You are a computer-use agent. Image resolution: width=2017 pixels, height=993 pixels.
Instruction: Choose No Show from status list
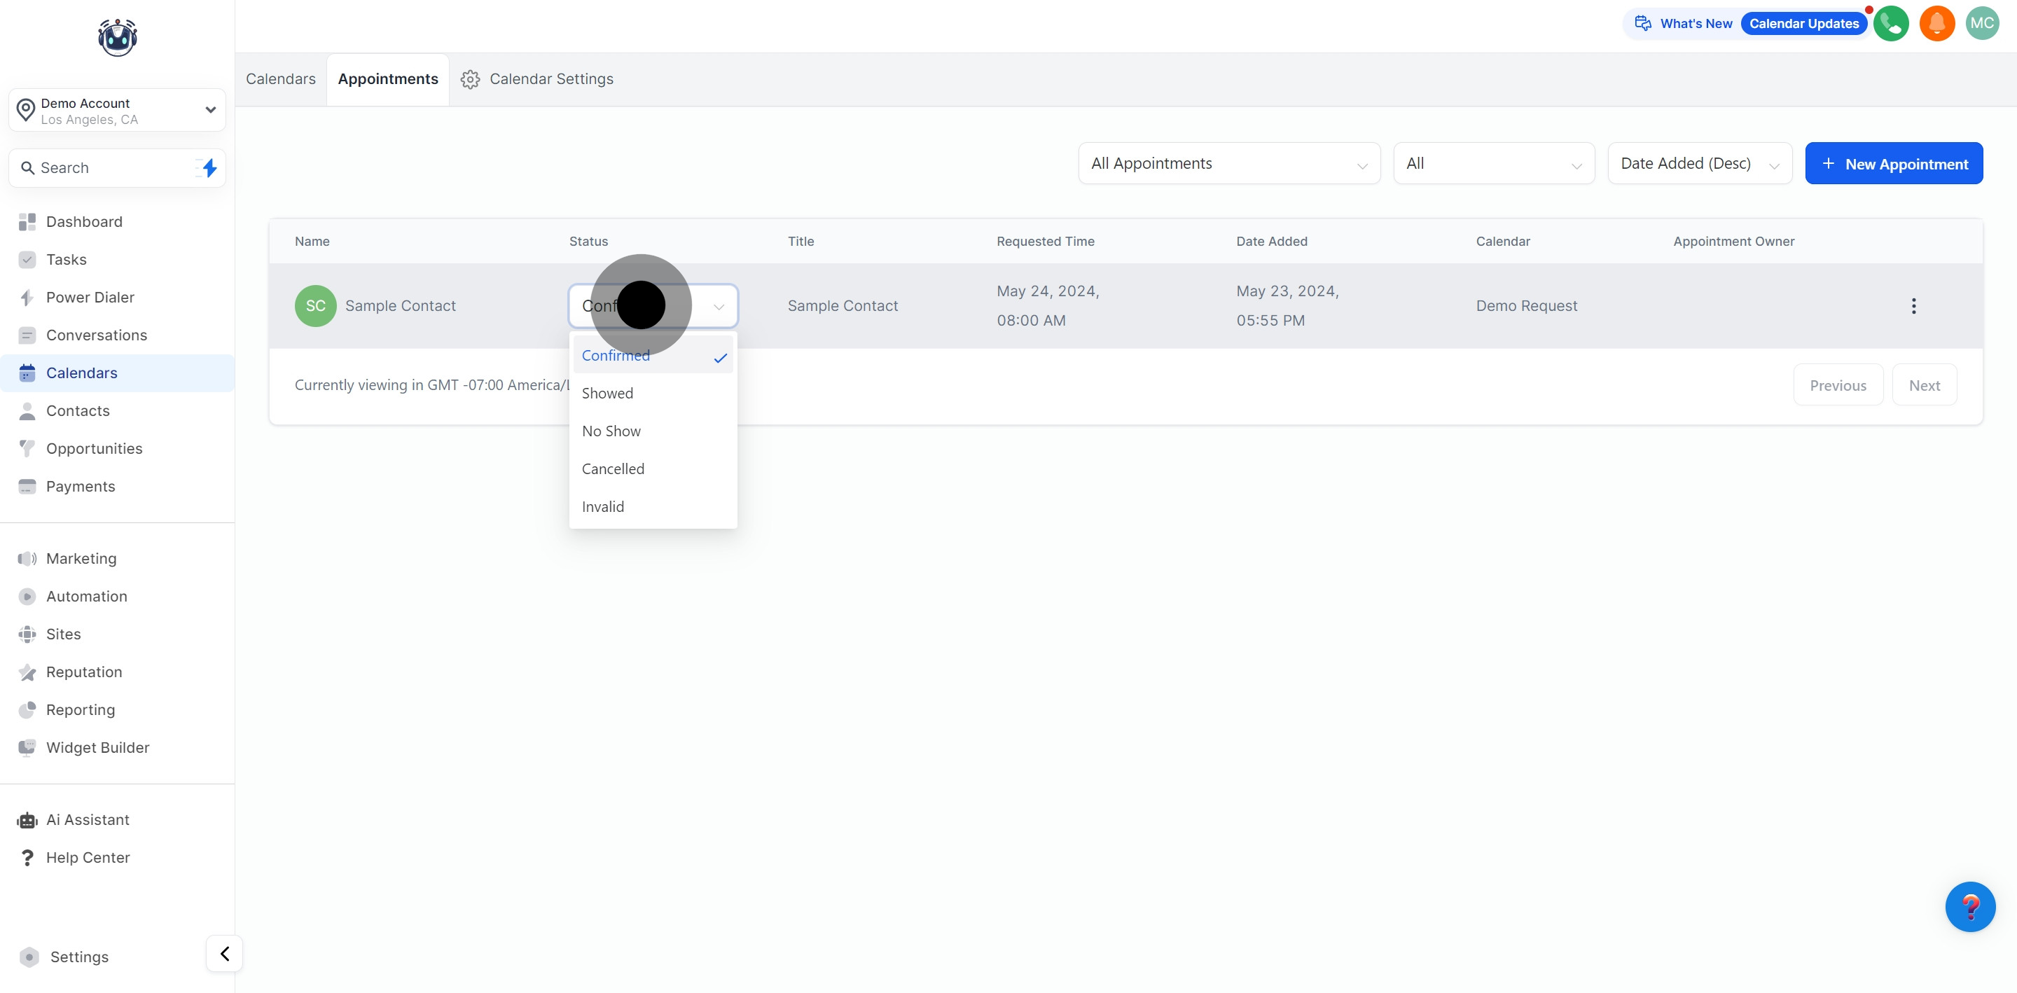click(x=611, y=431)
